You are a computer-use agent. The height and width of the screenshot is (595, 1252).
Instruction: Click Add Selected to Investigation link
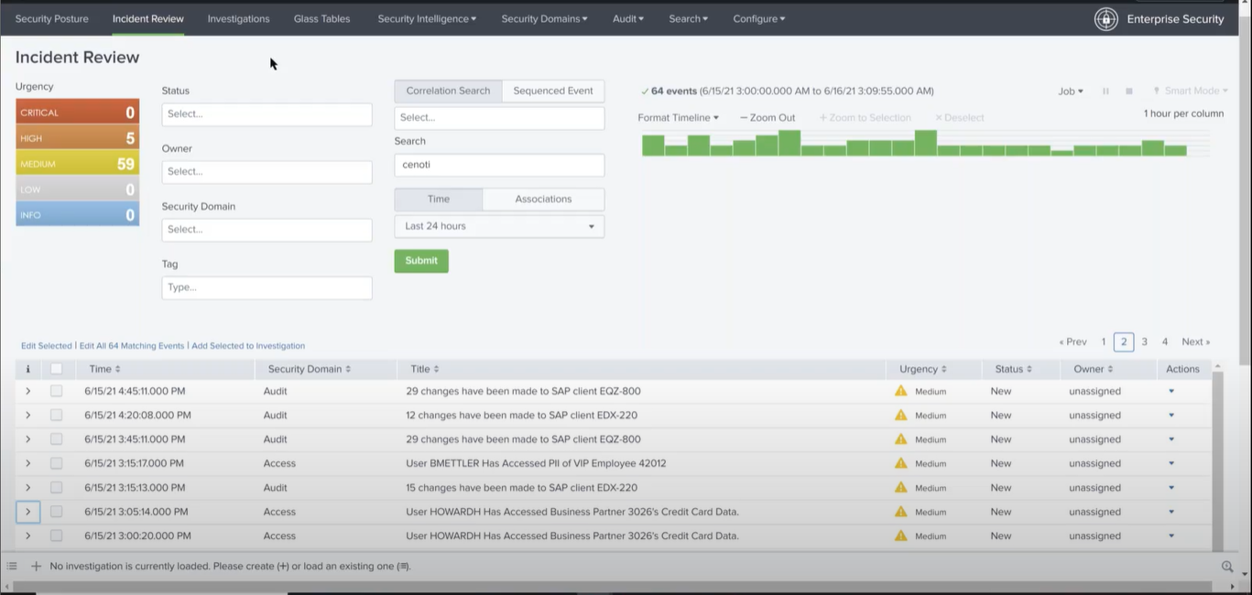coord(248,346)
